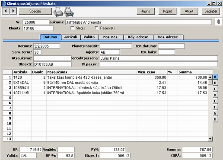Click the Izv. laiks field
Screen dimensions: 223x160
[166, 52]
